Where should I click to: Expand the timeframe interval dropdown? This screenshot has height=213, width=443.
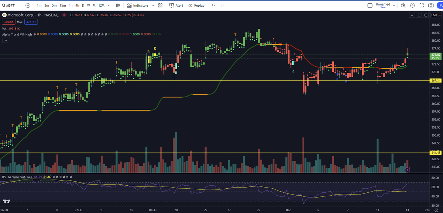(109, 6)
